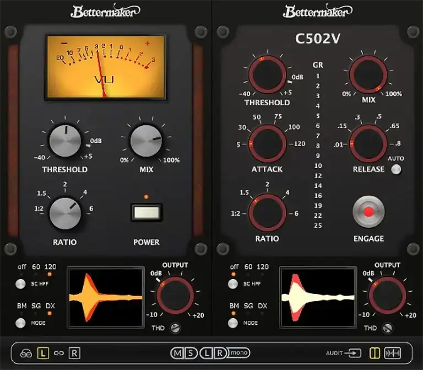Click the C502V RATIO knob

[267, 213]
